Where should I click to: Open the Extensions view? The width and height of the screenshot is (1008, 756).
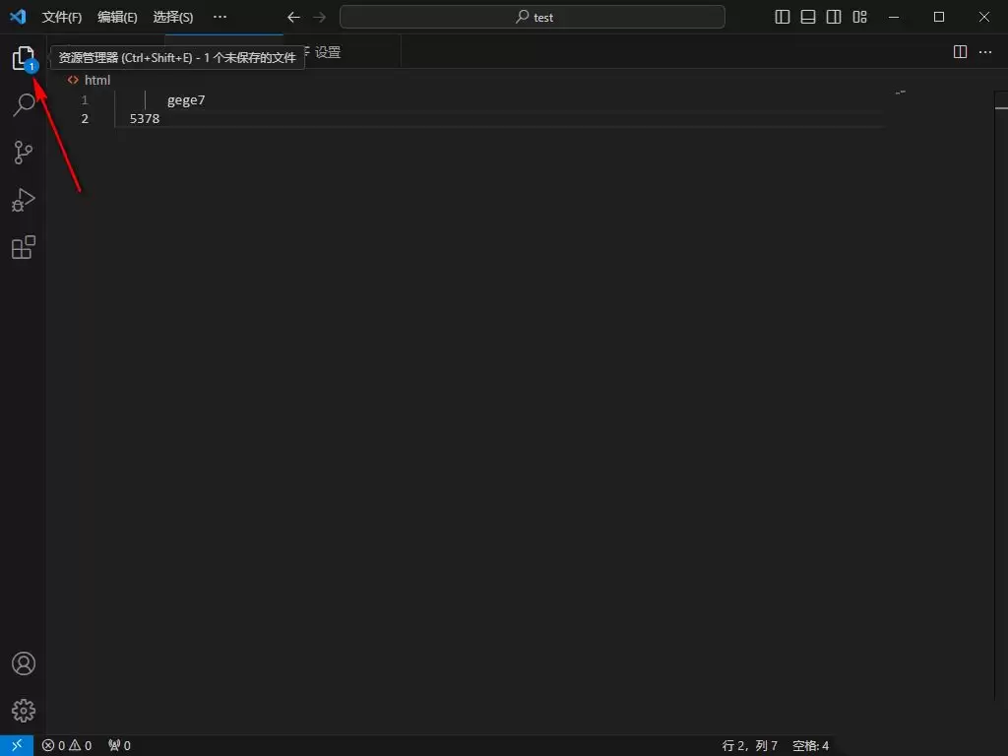point(24,247)
